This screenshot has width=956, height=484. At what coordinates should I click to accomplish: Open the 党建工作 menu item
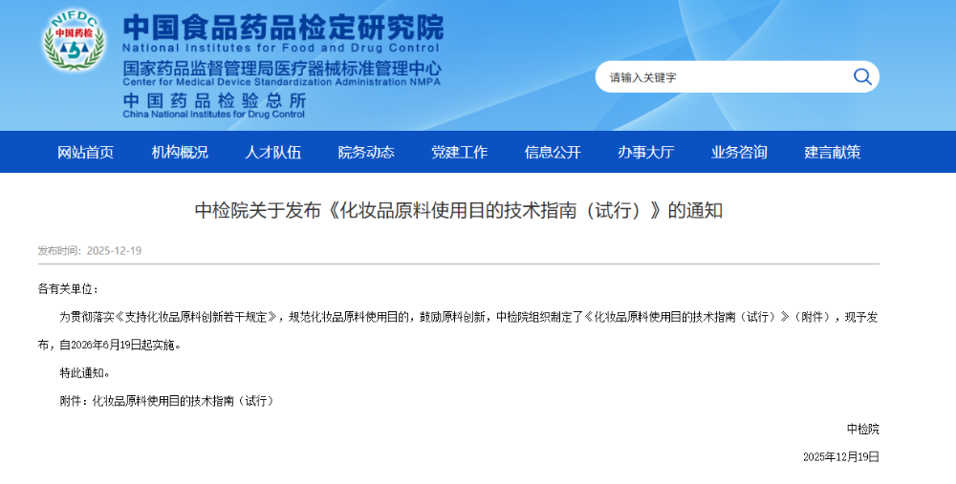click(x=460, y=152)
